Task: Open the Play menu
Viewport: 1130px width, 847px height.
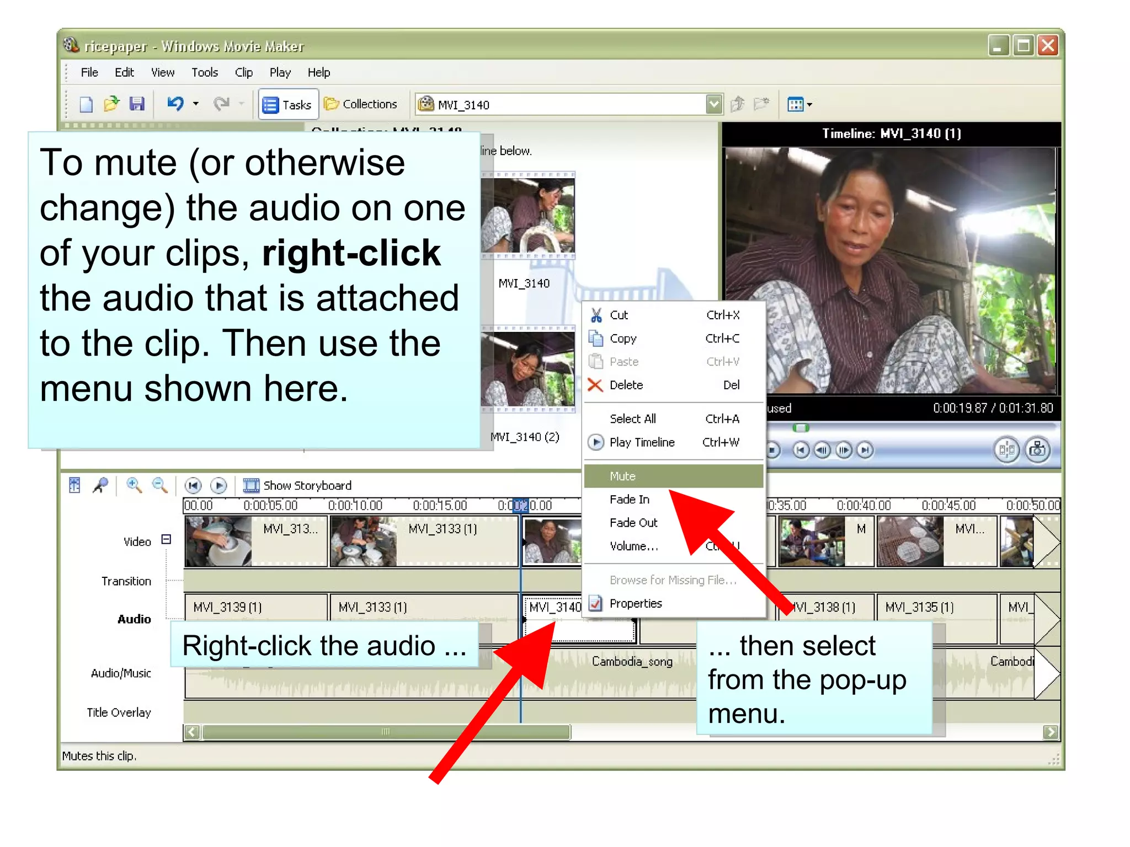Action: (x=280, y=72)
